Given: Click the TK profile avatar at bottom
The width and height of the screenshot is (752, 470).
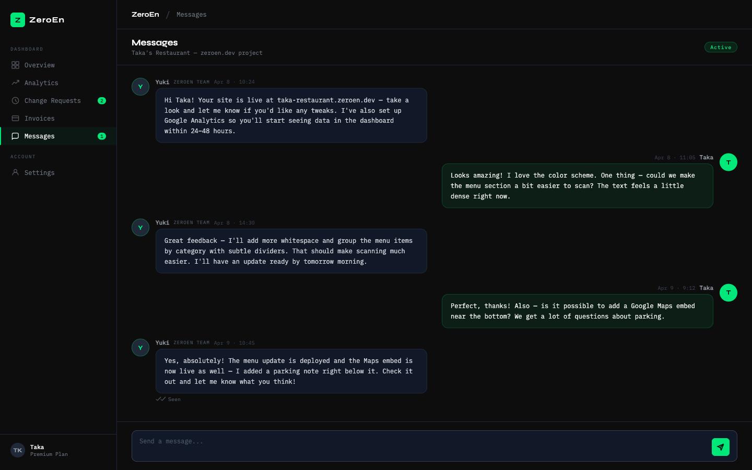Looking at the screenshot, I should point(17,450).
